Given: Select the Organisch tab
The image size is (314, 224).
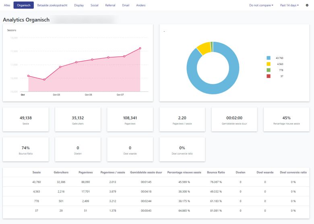Looking at the screenshot, I should pos(23,5).
